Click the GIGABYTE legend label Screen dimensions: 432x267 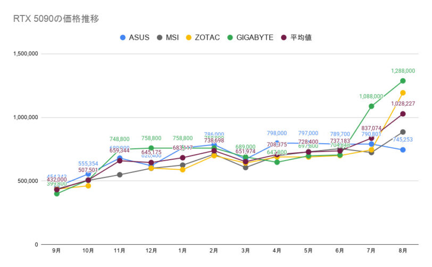pos(255,37)
